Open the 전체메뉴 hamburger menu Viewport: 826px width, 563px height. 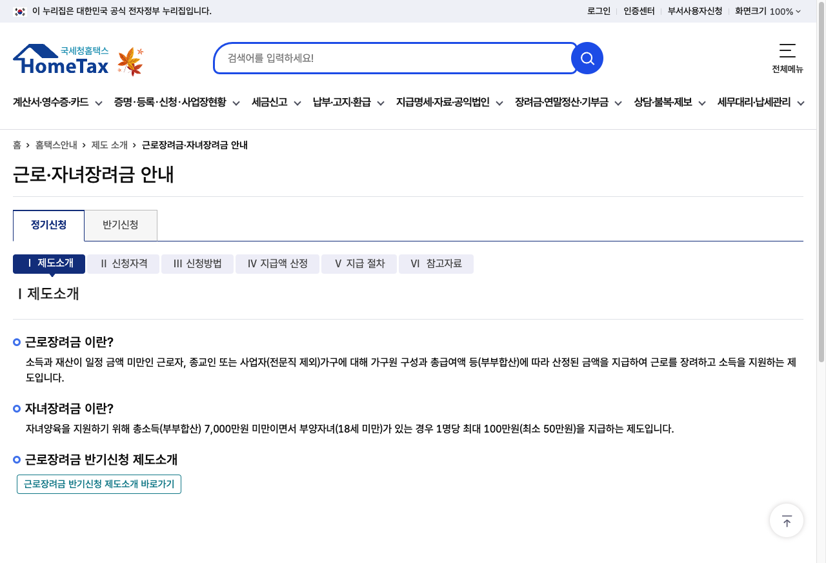[787, 58]
